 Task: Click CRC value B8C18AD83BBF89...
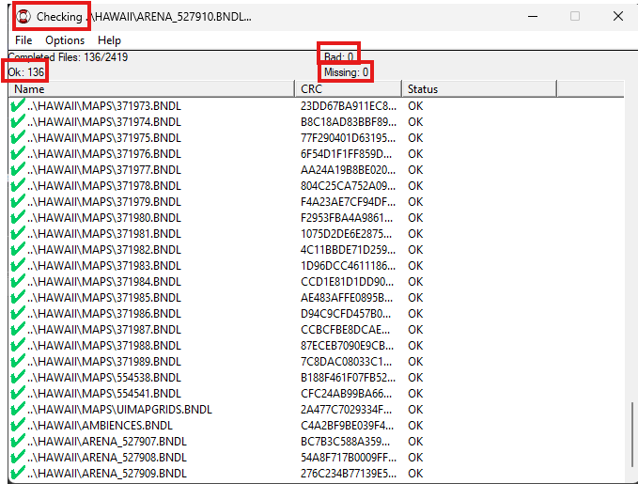[x=348, y=122]
